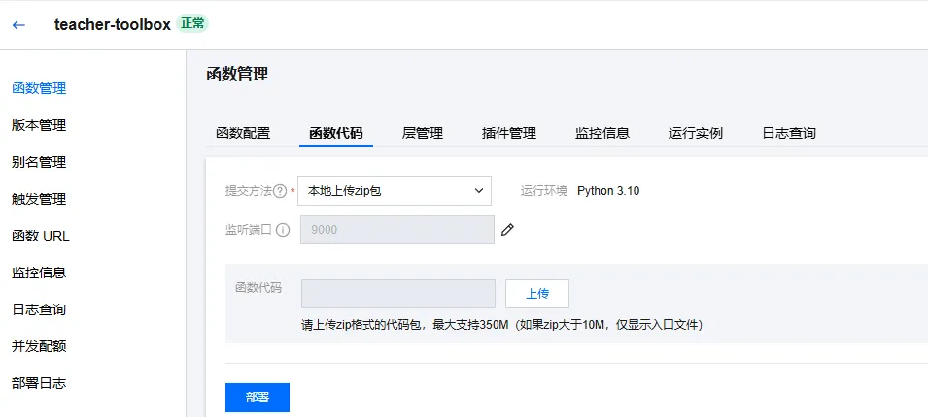Switch to the 函数配置 tab
This screenshot has width=928, height=417.
[243, 133]
